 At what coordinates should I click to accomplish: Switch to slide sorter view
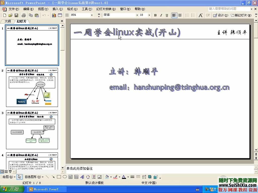click(x=6, y=172)
